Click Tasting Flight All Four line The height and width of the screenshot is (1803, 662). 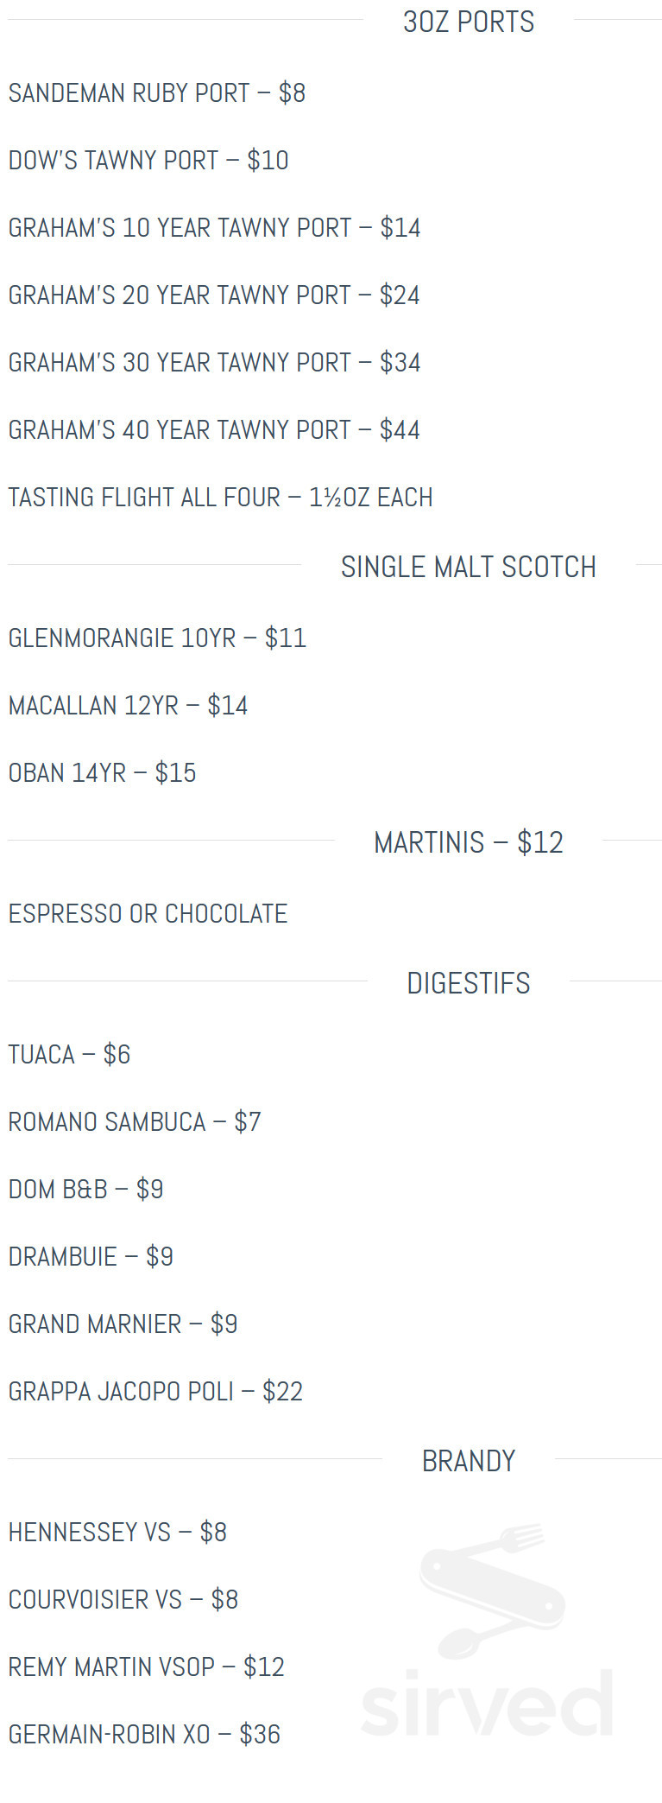point(220,498)
